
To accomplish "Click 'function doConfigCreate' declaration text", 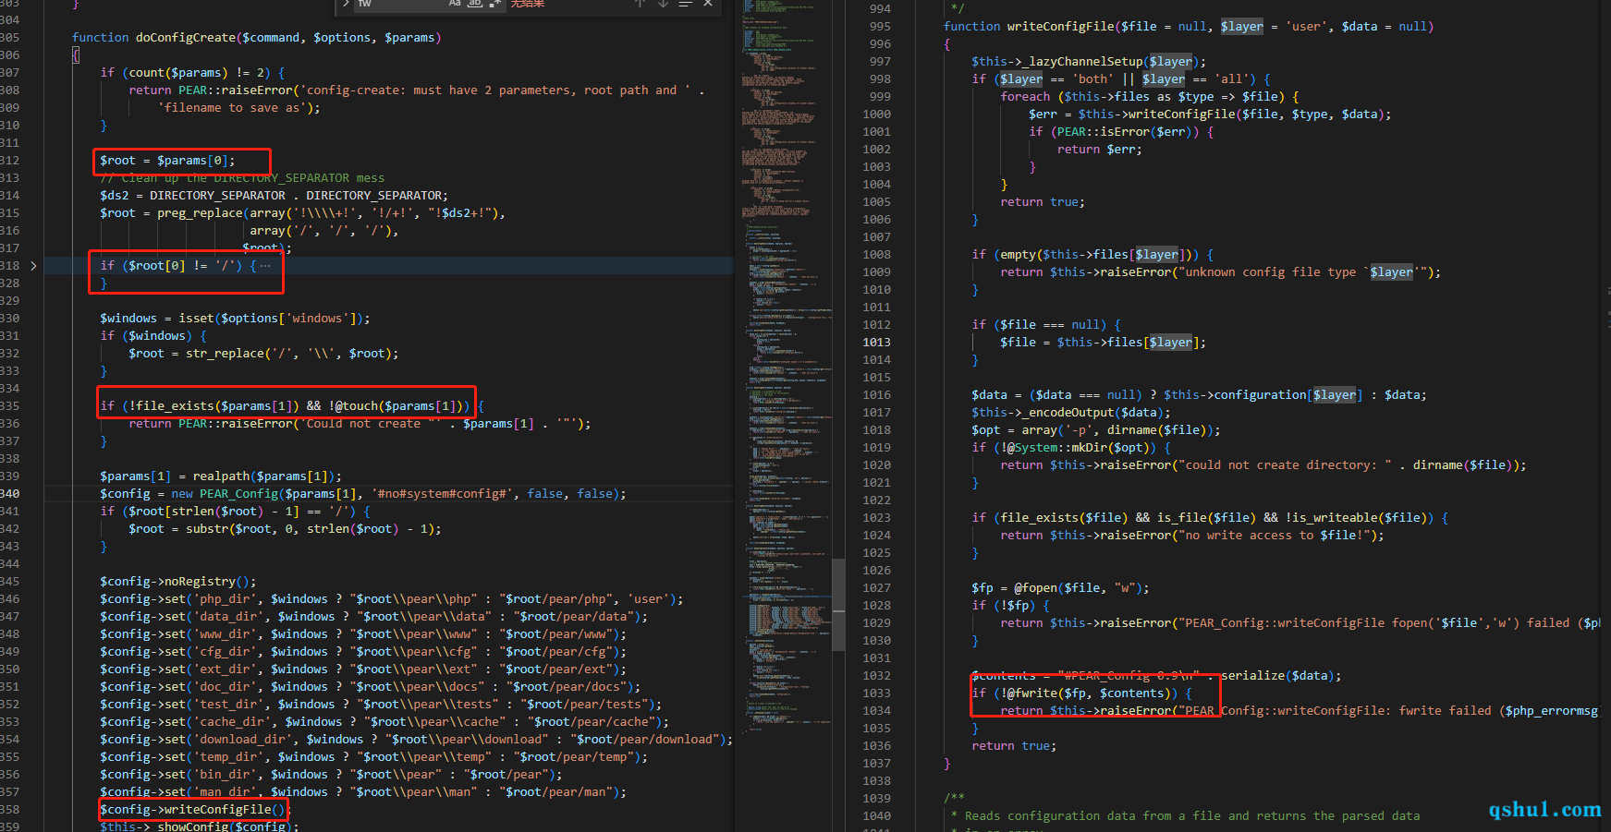I will tap(257, 38).
